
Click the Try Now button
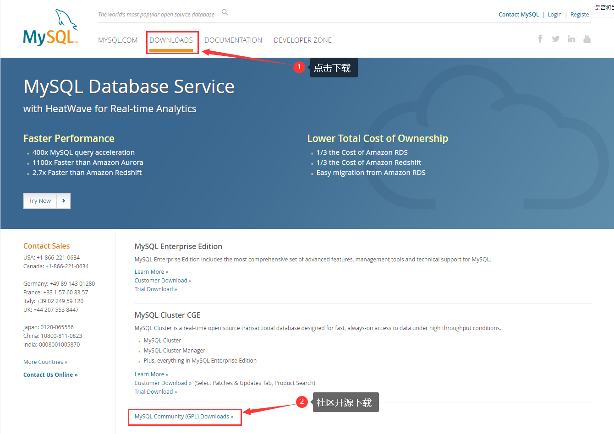40,201
